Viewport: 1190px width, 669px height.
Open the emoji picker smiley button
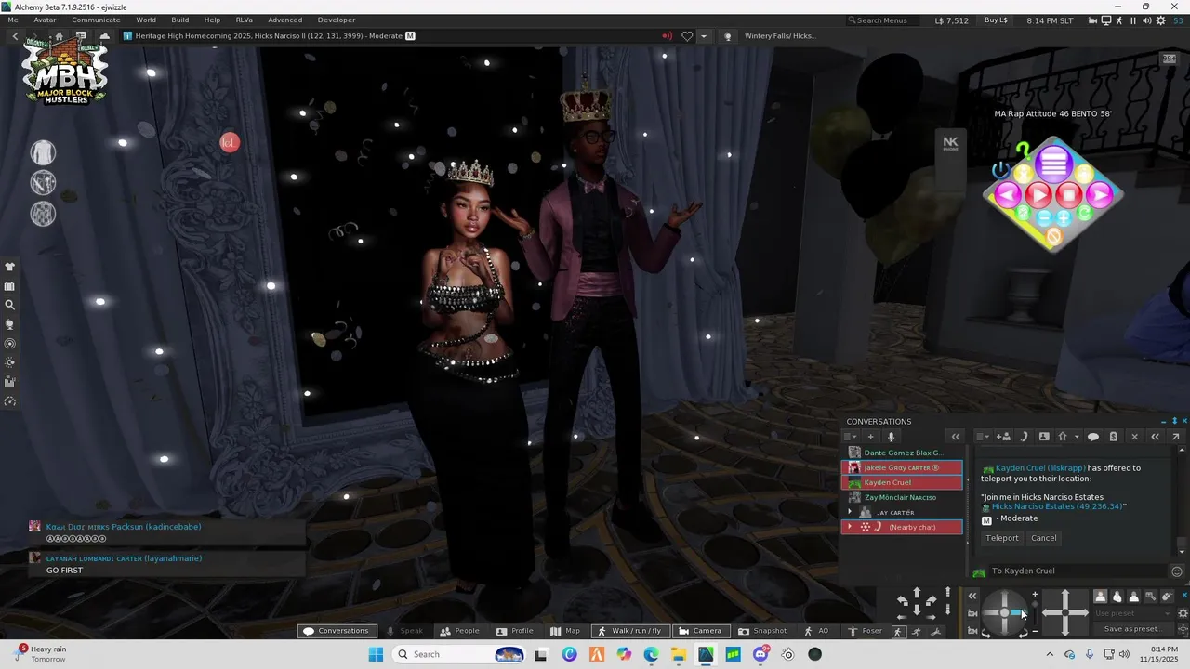[x=1177, y=571]
